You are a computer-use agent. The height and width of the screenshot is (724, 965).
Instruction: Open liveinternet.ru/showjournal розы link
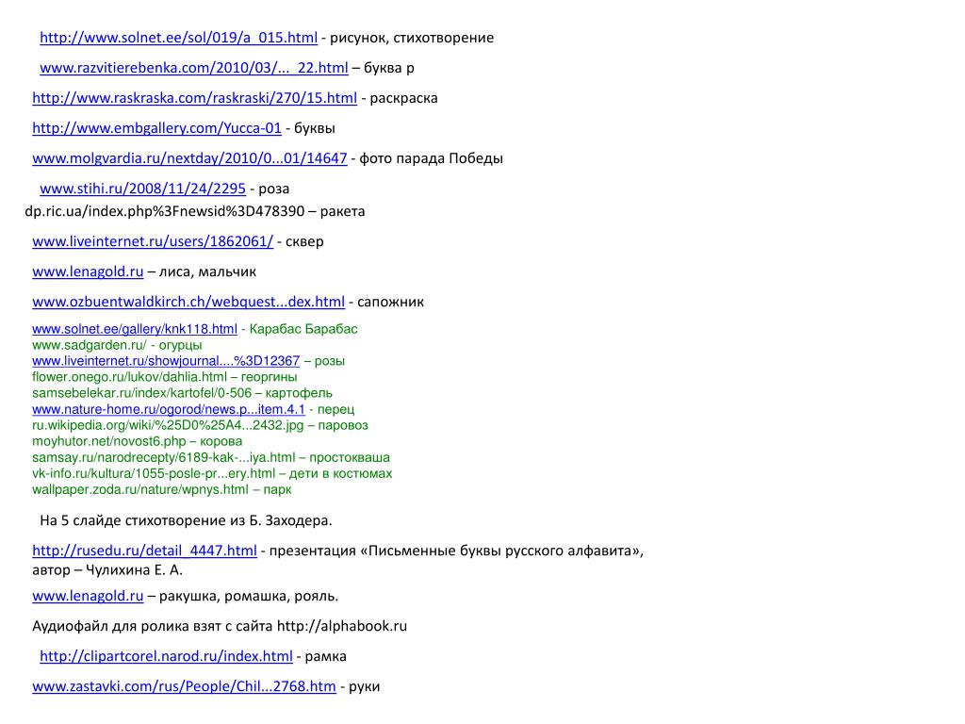point(166,361)
